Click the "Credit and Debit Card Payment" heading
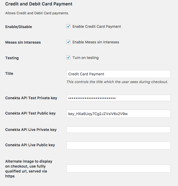 [39, 4]
